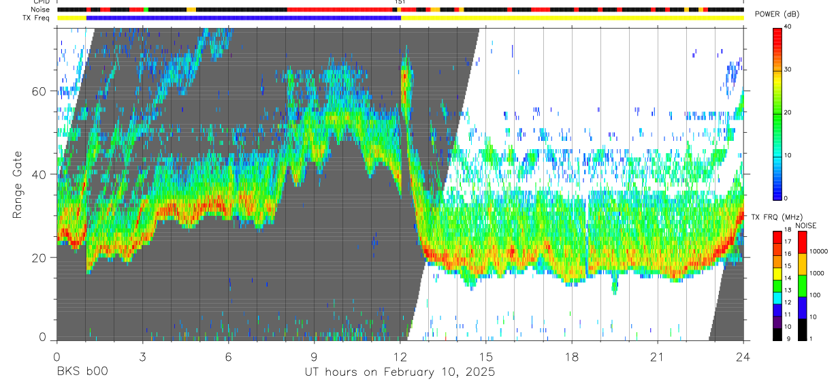Click the POWER (dB) colorbar title
The height and width of the screenshot is (386, 836).
777,14
